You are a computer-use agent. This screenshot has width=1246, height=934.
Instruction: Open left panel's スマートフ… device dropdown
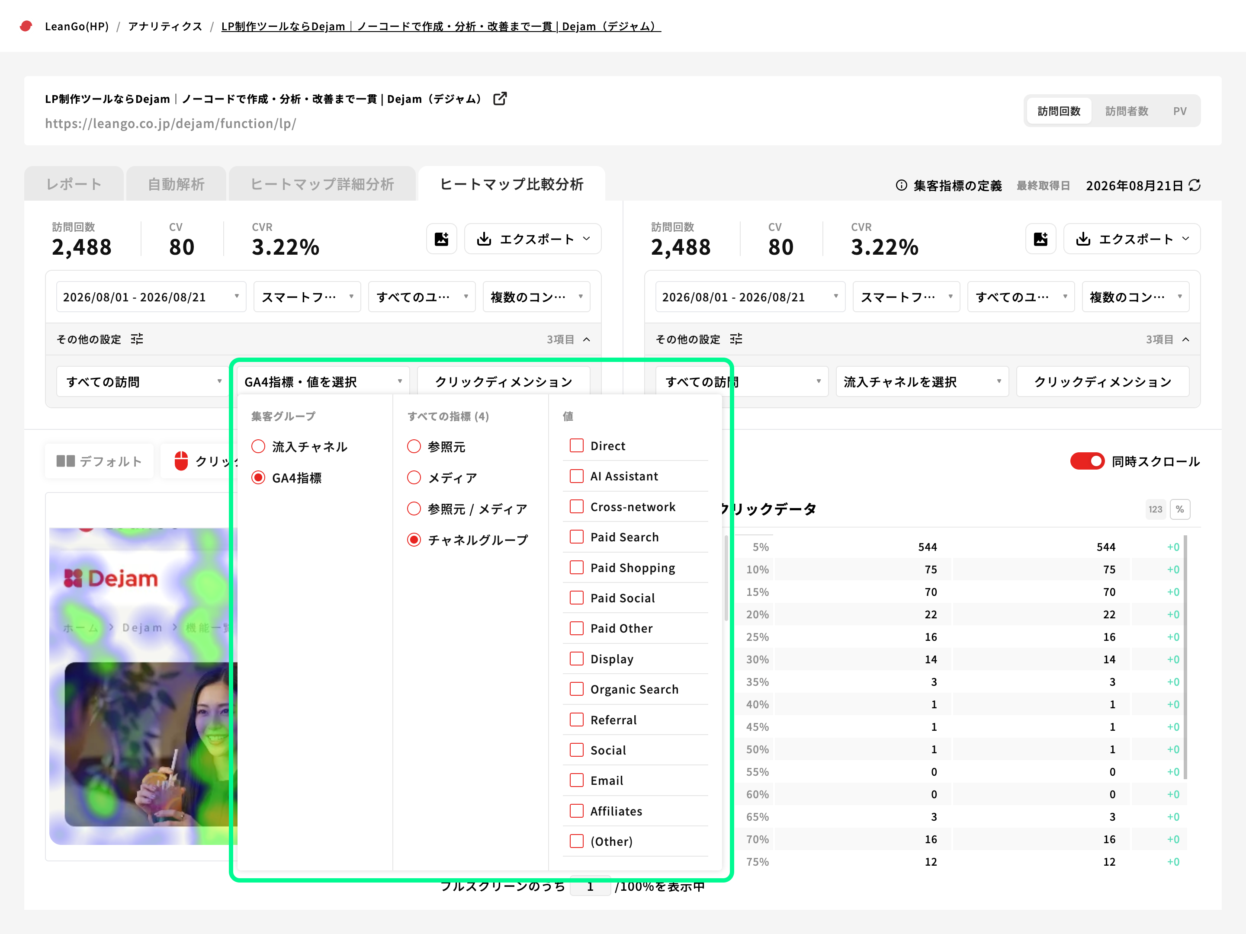pyautogui.click(x=307, y=297)
